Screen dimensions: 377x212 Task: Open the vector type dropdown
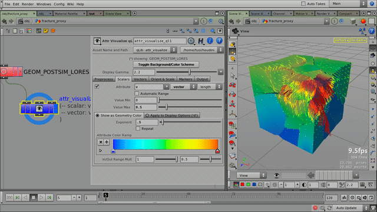click(x=183, y=87)
